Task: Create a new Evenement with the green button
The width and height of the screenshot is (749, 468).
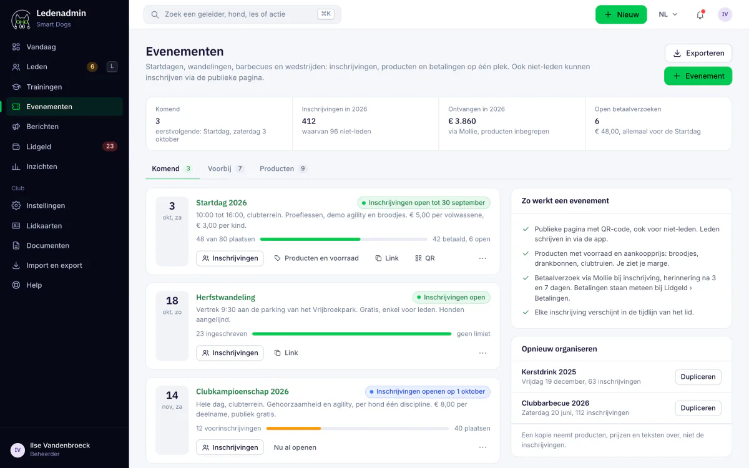Action: pyautogui.click(x=698, y=76)
